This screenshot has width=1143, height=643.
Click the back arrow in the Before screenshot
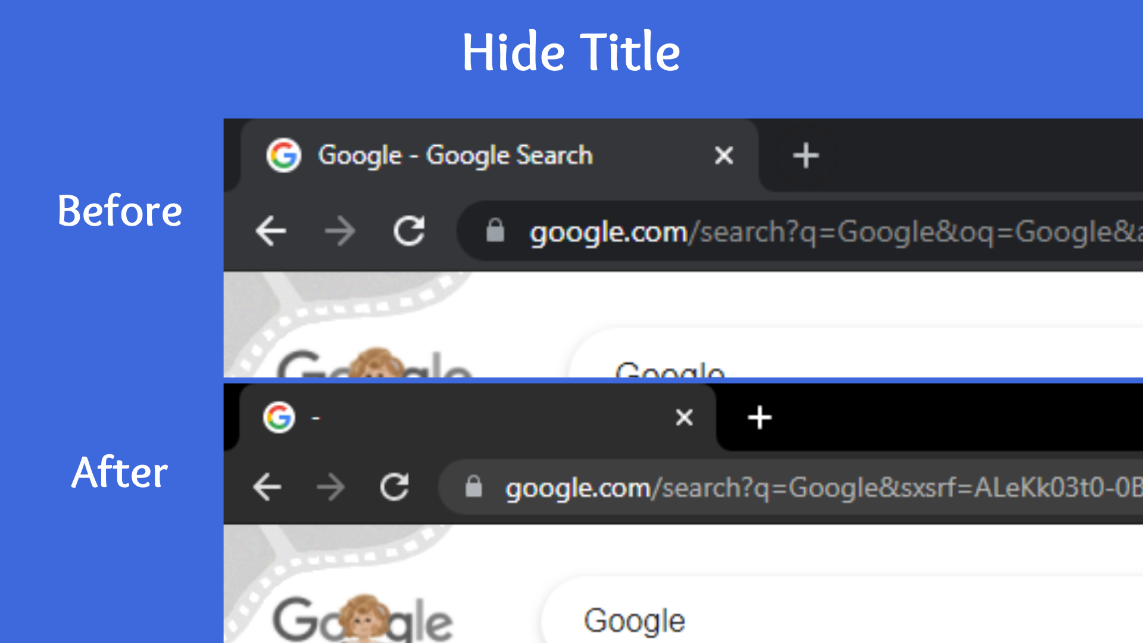[x=271, y=232]
